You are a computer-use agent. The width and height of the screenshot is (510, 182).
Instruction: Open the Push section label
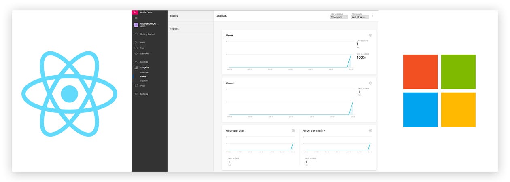click(142, 86)
